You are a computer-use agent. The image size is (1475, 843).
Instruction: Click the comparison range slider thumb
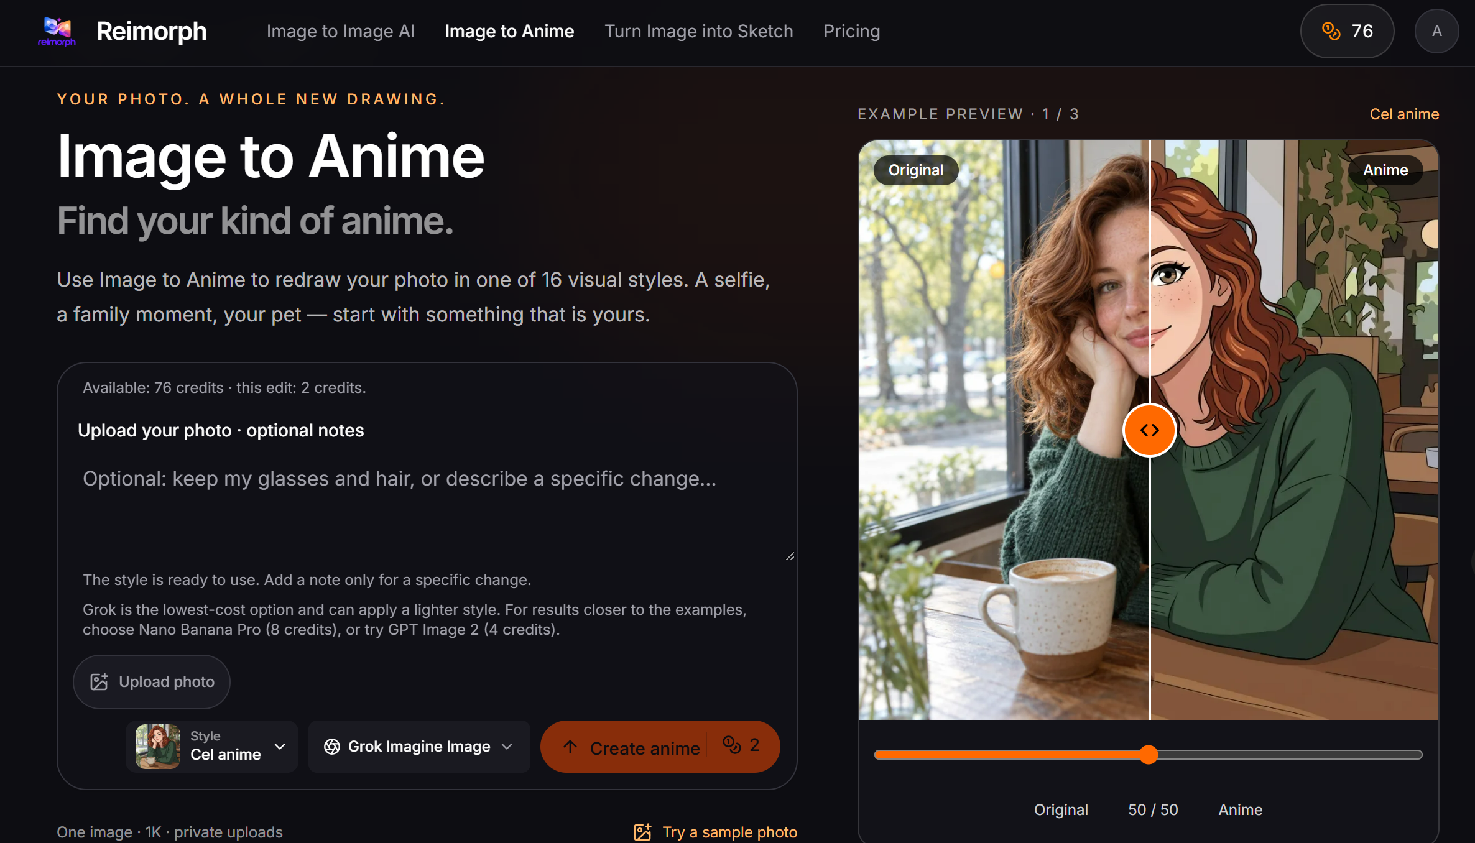1149,755
